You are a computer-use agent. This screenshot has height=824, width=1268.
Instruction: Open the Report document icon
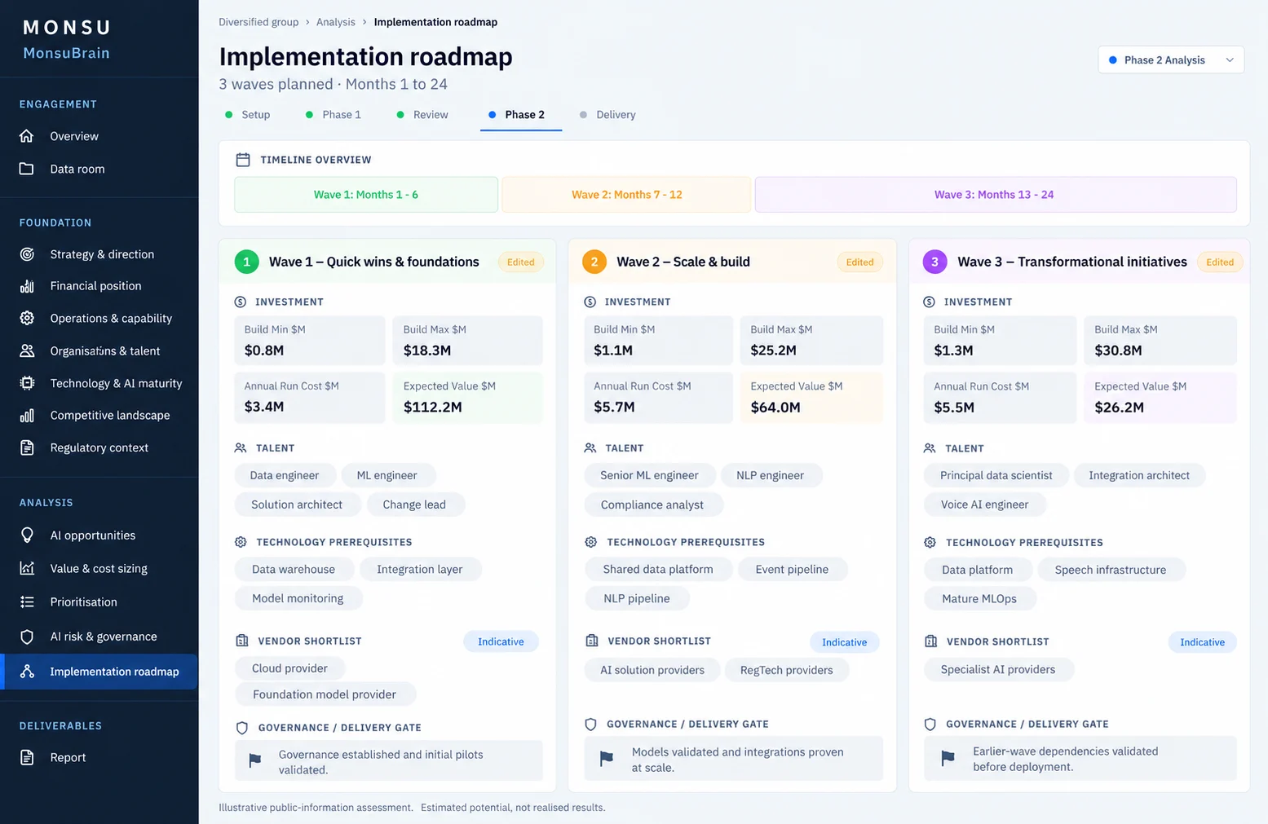click(x=27, y=757)
